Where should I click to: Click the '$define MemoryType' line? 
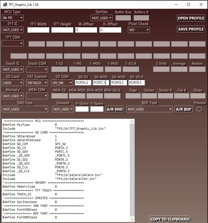(x=30, y=186)
